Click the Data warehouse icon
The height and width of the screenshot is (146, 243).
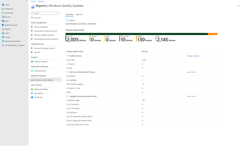tap(32, 71)
